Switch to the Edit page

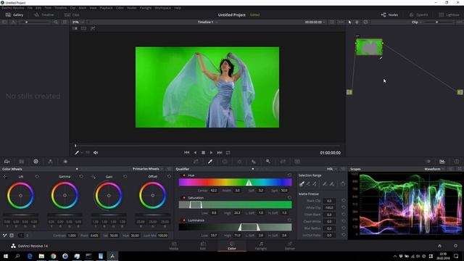(x=203, y=246)
